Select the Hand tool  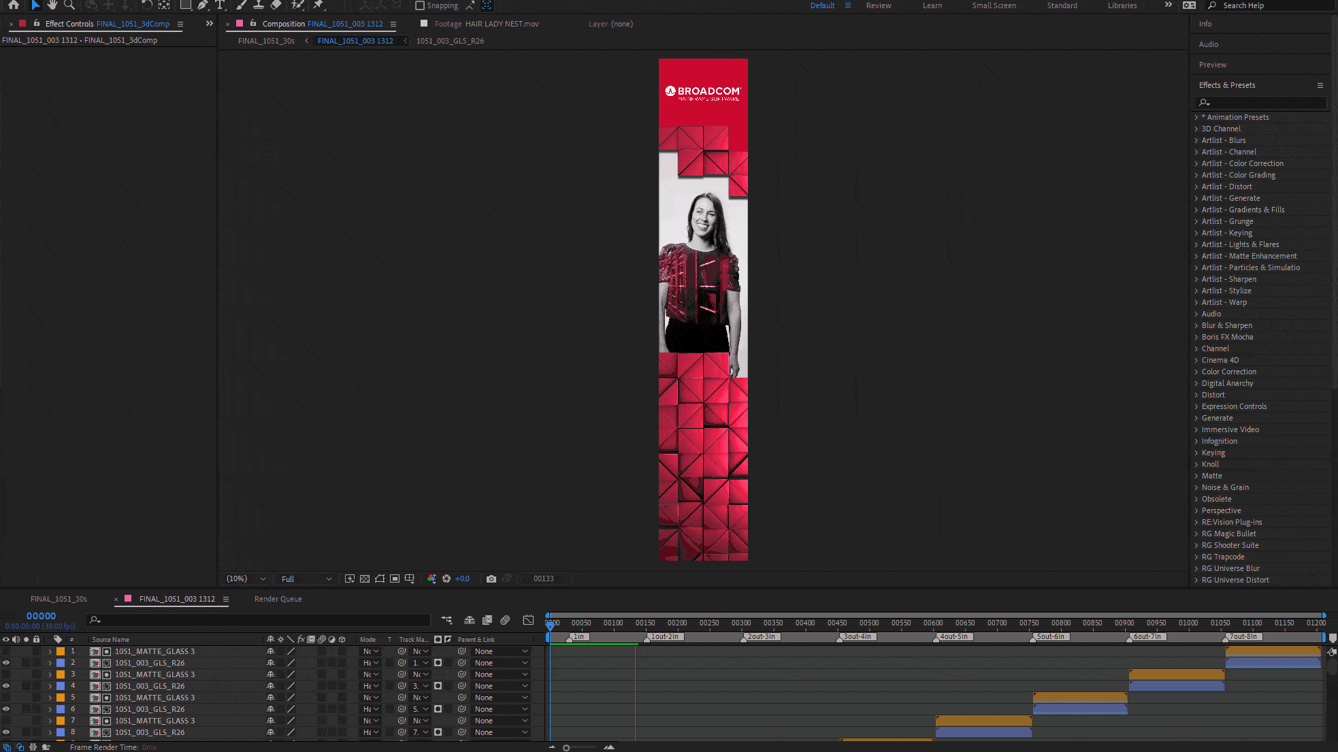52,5
